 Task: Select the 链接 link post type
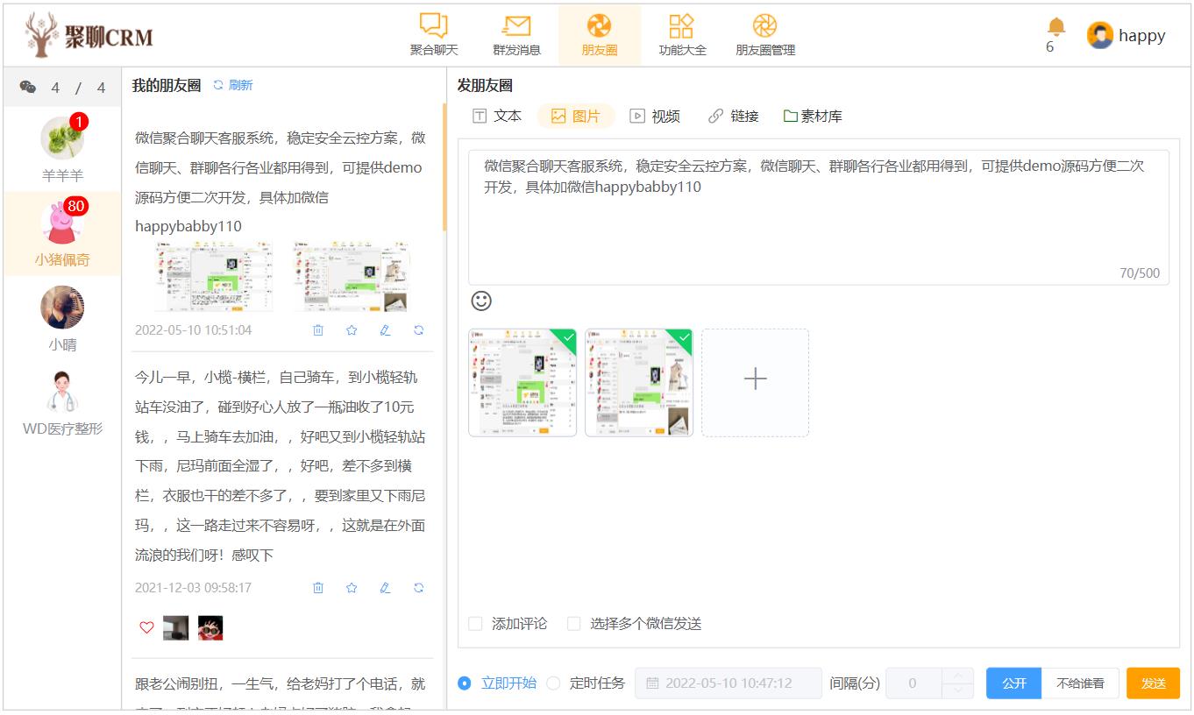pos(734,116)
